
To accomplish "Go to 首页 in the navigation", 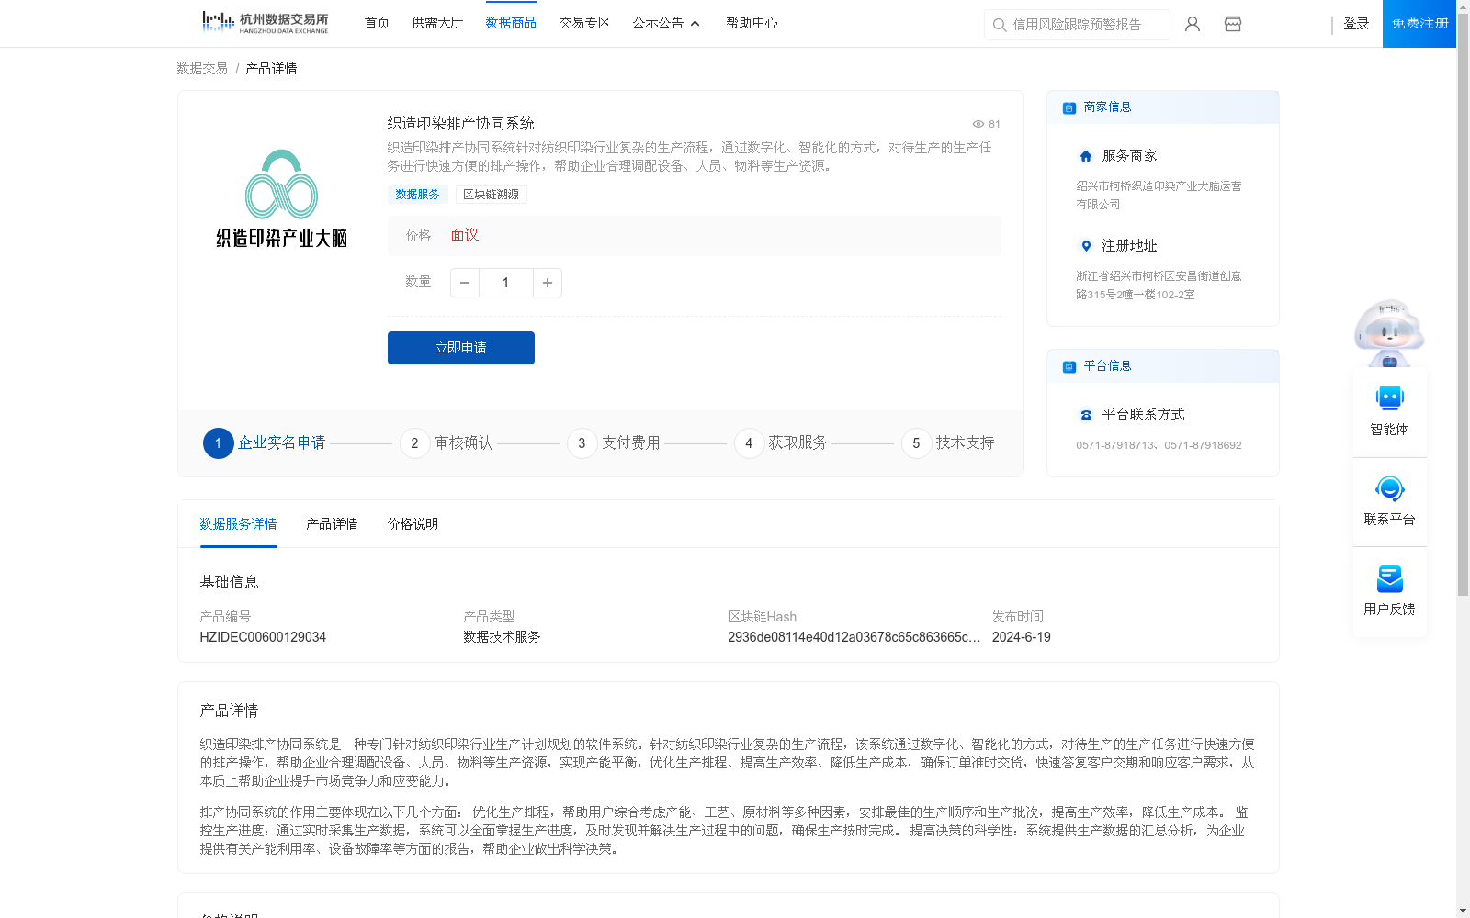I will pyautogui.click(x=377, y=23).
